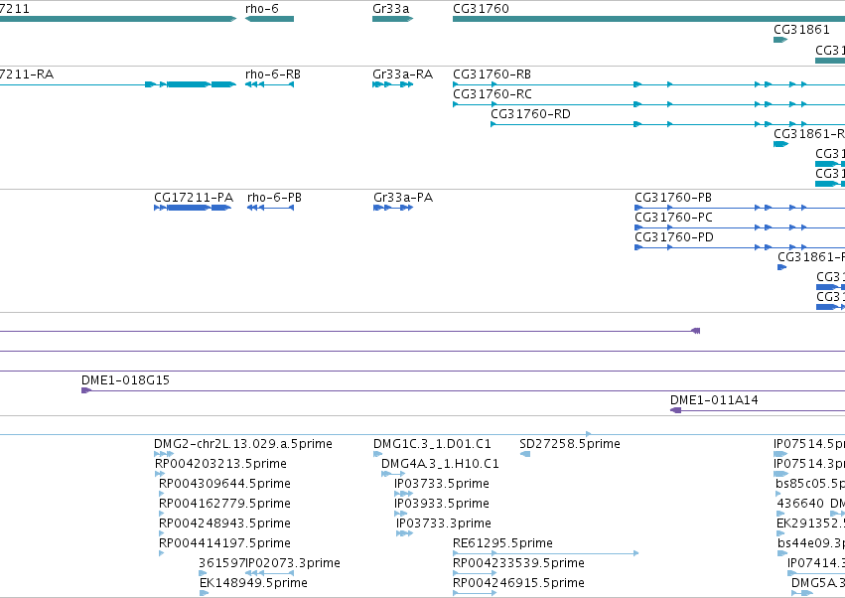Viewport: 845px width, 598px height.
Task: Select EST RP004246915.5prime
Action: [x=518, y=583]
